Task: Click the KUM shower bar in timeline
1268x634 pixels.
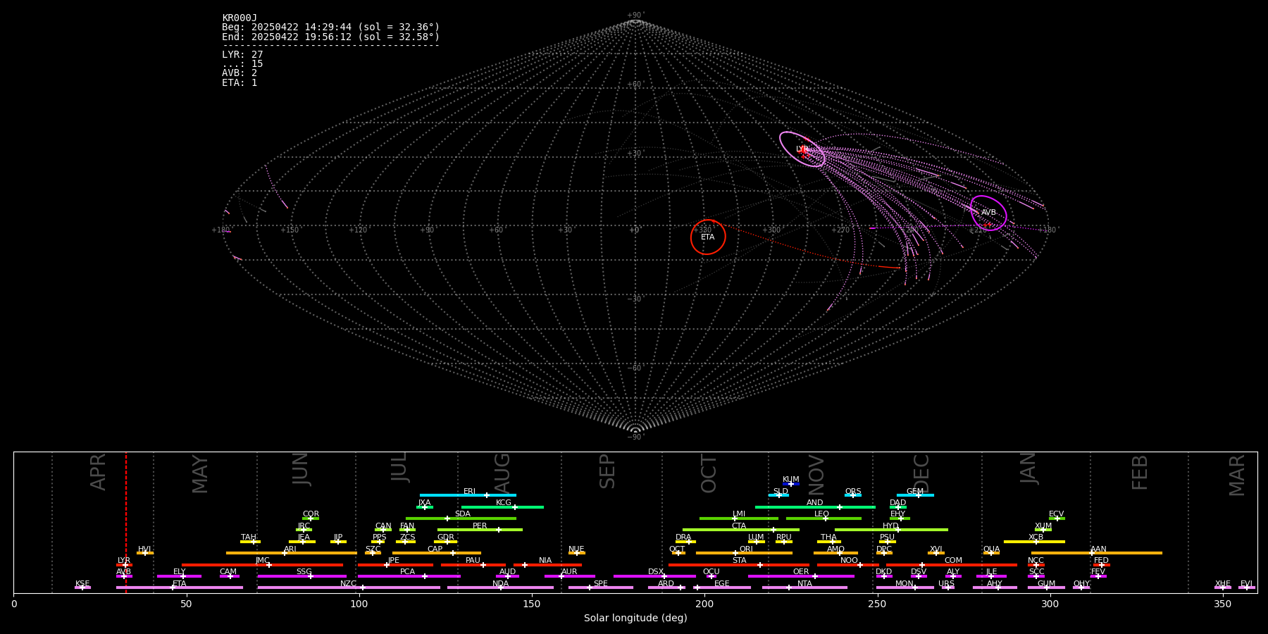Action: (791, 484)
